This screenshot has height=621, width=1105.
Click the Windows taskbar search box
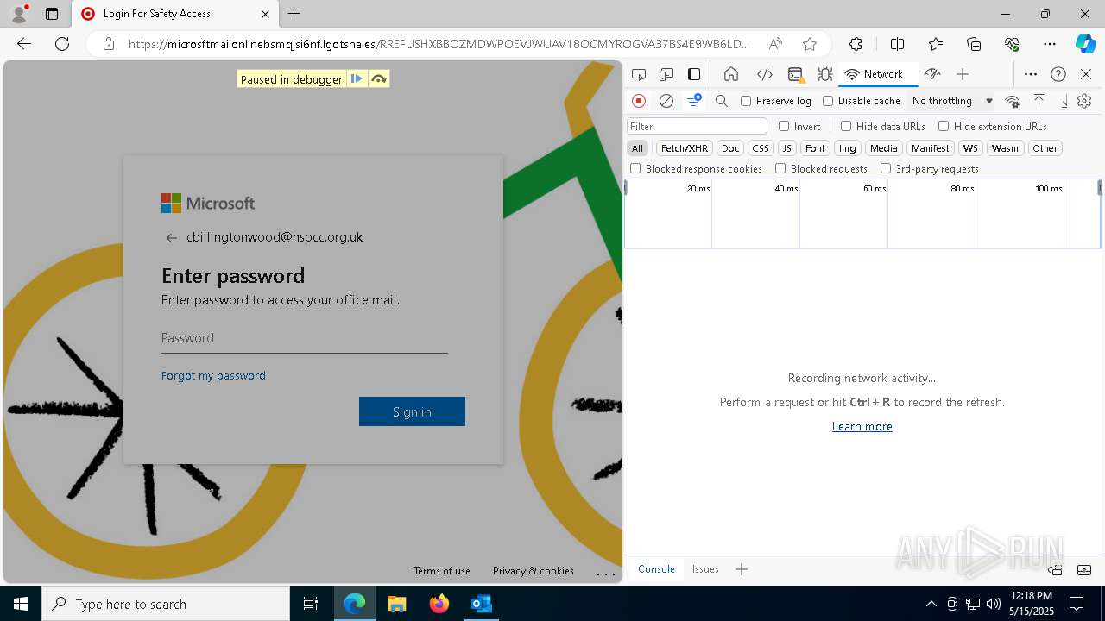(166, 604)
